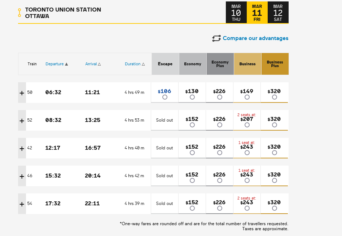Image resolution: width=342 pixels, height=236 pixels.
Task: Expand details for train 50
Action: tap(22, 93)
